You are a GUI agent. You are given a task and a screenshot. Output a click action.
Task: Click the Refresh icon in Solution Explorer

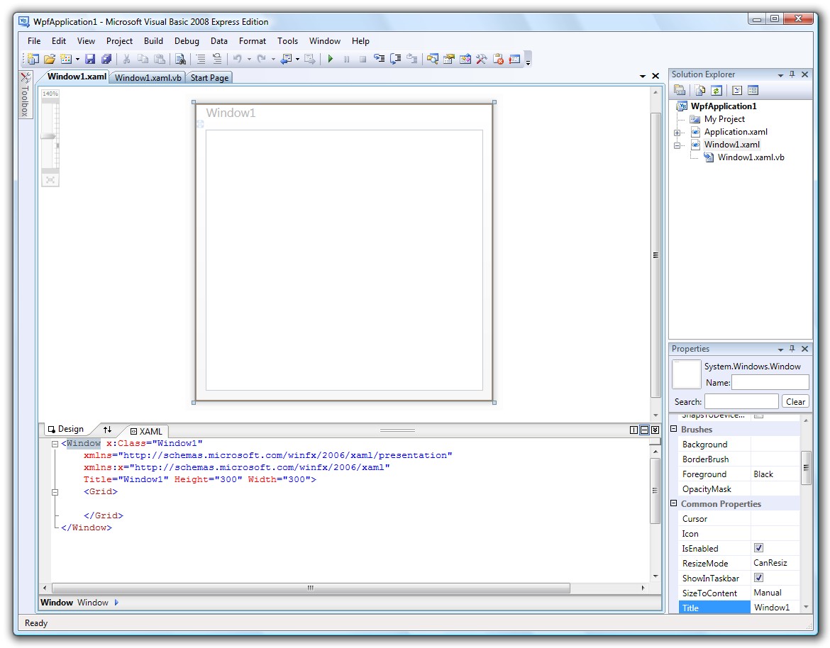(x=716, y=91)
